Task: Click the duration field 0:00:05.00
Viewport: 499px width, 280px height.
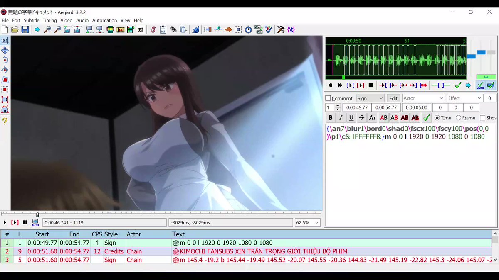Action: pyautogui.click(x=416, y=107)
